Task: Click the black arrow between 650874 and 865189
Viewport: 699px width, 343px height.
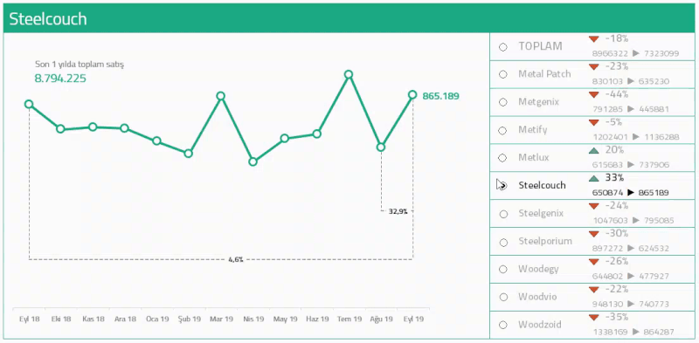Action: 630,192
